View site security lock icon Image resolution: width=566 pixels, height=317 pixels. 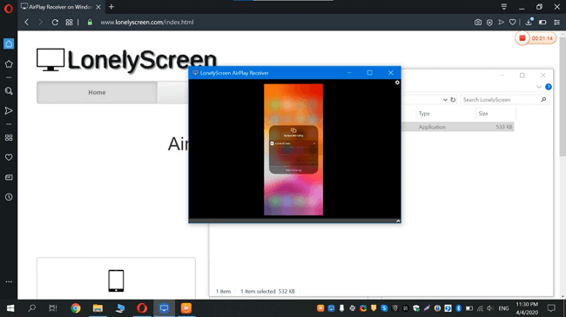tap(90, 22)
